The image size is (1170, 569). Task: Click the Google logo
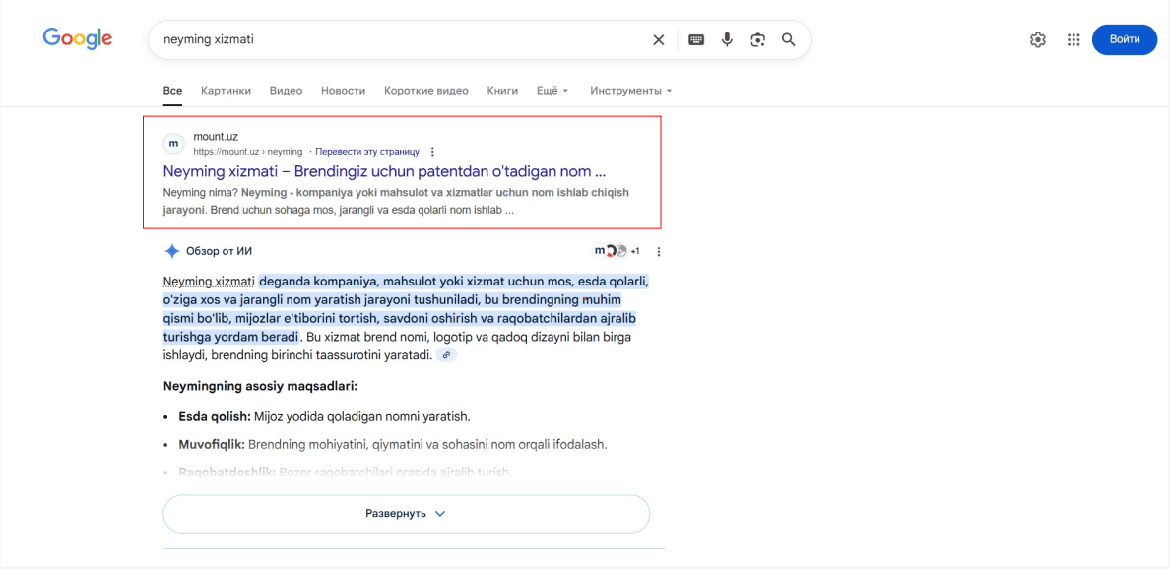pyautogui.click(x=78, y=38)
